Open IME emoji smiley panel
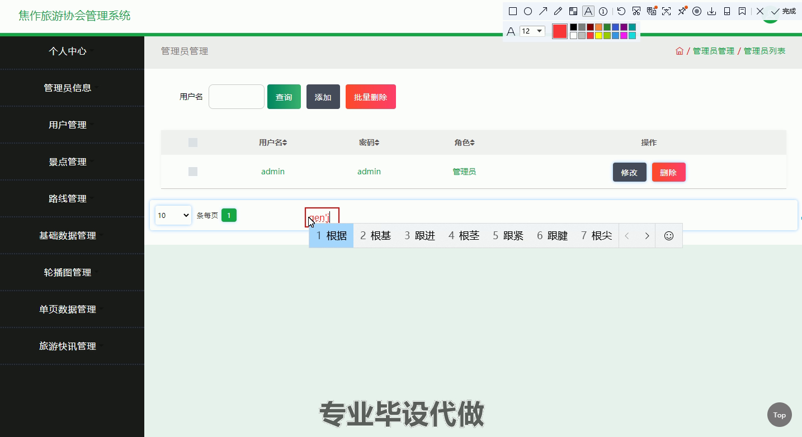 [668, 235]
